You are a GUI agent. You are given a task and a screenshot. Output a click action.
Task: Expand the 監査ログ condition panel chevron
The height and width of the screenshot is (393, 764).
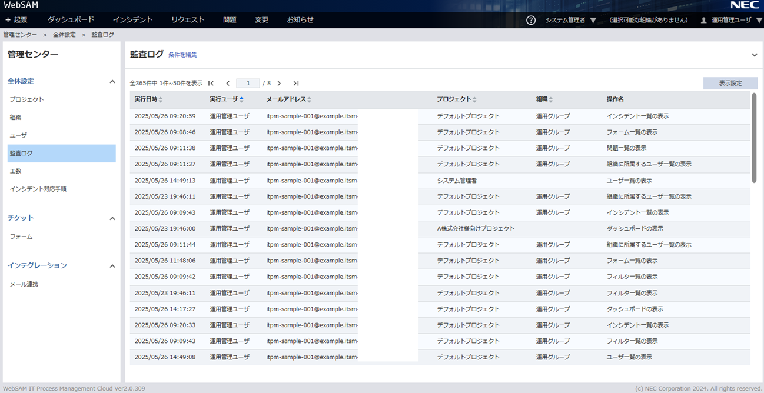pyautogui.click(x=755, y=55)
